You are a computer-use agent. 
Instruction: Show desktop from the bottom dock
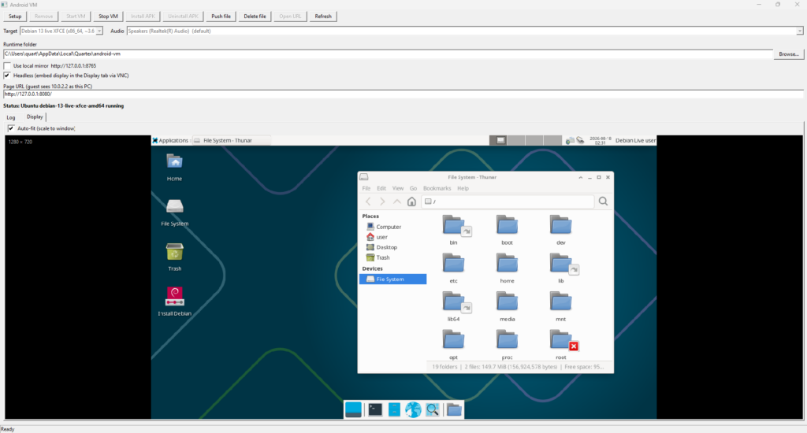pos(353,409)
